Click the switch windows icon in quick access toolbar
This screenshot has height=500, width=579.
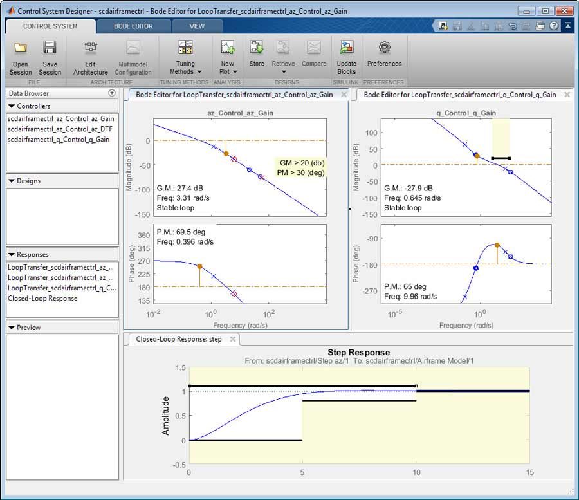pos(540,26)
